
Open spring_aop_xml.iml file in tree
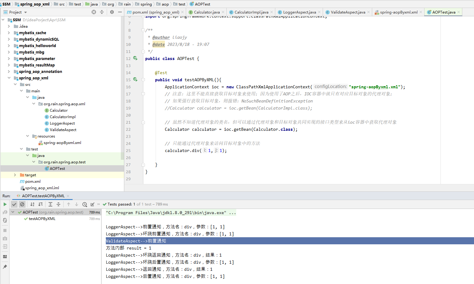click(x=42, y=188)
